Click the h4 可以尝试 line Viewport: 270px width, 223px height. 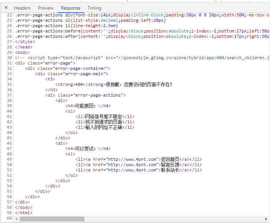(x=88, y=149)
